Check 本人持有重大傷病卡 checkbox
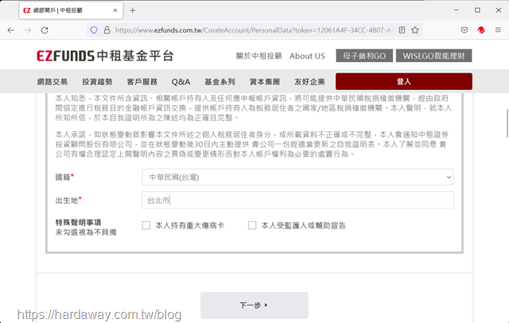The width and height of the screenshot is (509, 323). (x=146, y=225)
